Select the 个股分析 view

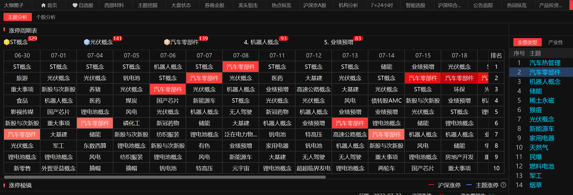coord(46,17)
